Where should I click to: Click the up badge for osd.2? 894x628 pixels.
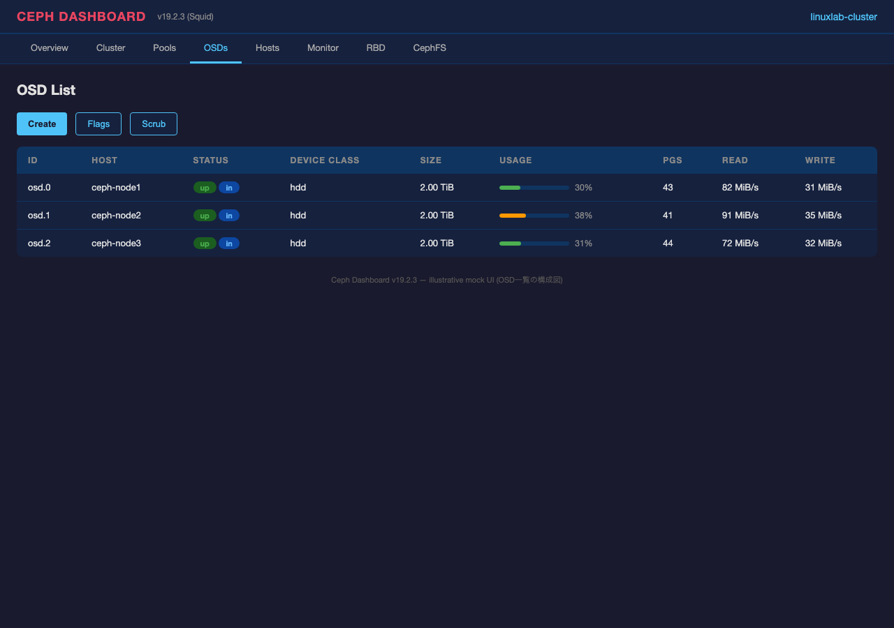(x=205, y=244)
